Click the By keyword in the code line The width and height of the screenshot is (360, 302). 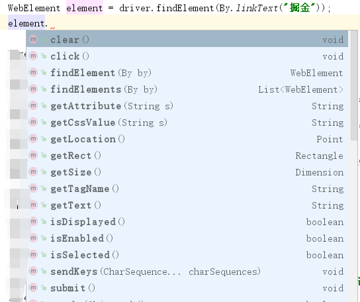[224, 8]
